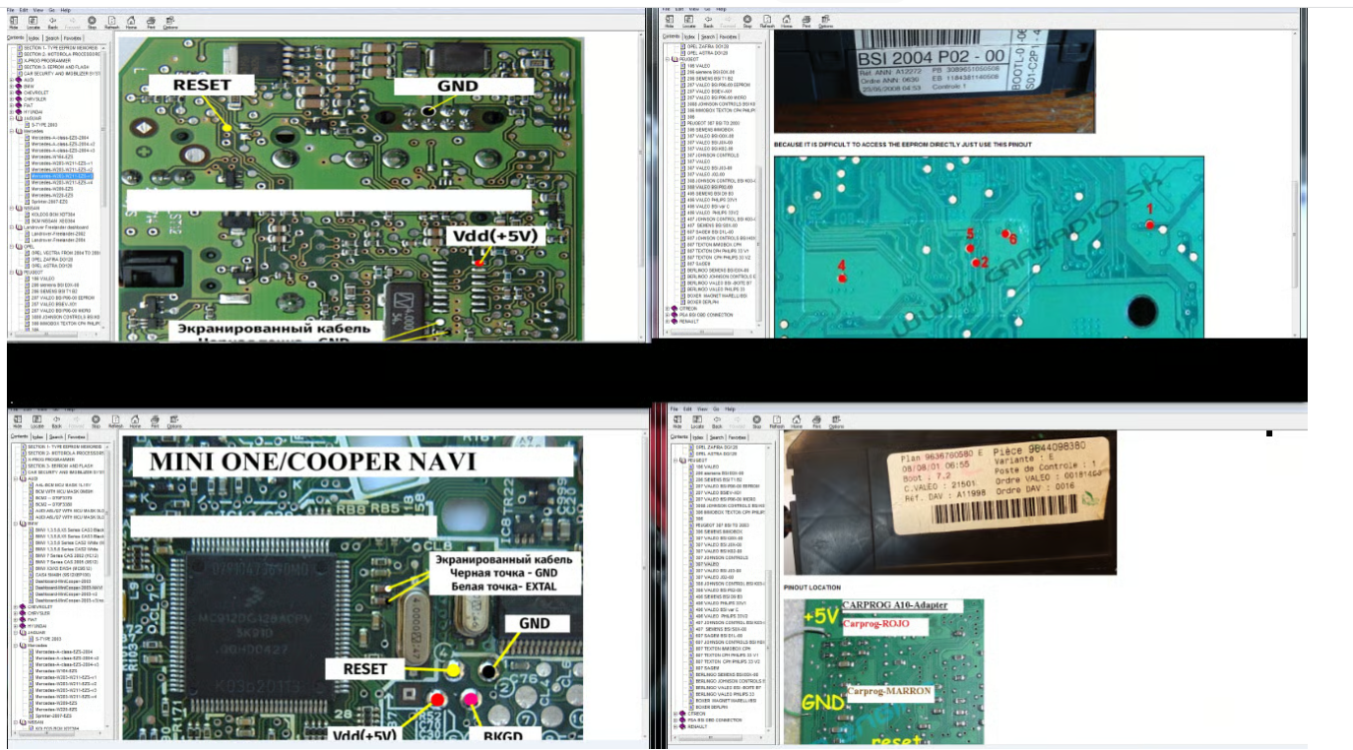
Task: Open the File menu in the top-left window
Action: coord(11,9)
